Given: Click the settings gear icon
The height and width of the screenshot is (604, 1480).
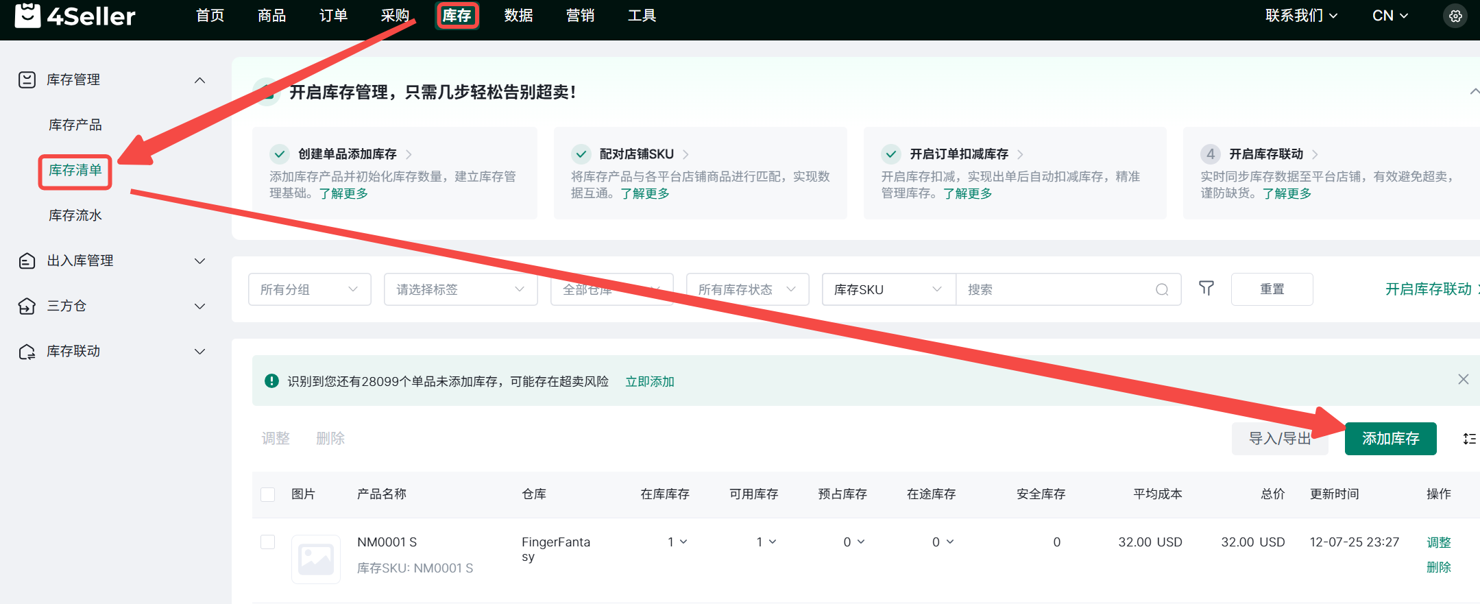Looking at the screenshot, I should [1455, 16].
